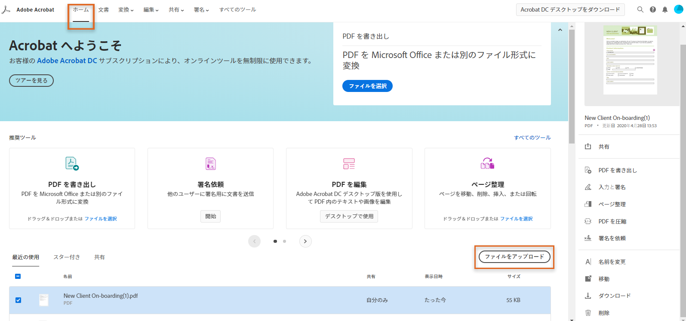Click the New Client On-boarding preview thumbnail
Image resolution: width=686 pixels, height=321 pixels.
tap(629, 60)
